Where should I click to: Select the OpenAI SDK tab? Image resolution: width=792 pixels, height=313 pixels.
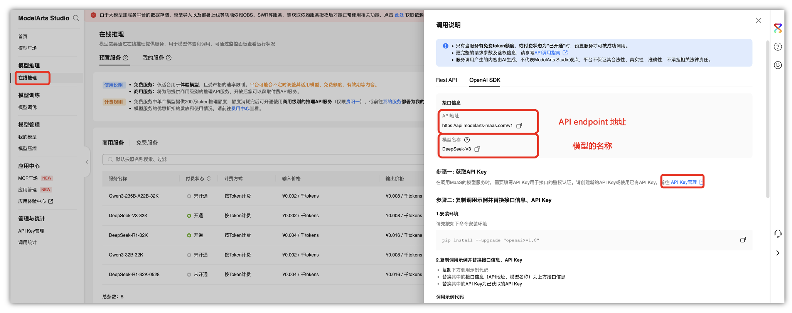point(485,80)
